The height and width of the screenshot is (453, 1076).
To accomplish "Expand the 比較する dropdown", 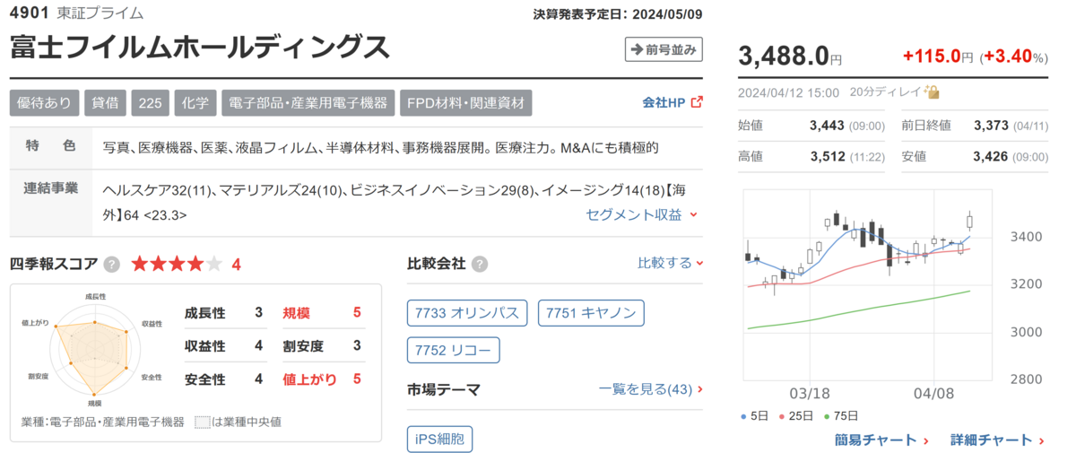I will click(670, 263).
